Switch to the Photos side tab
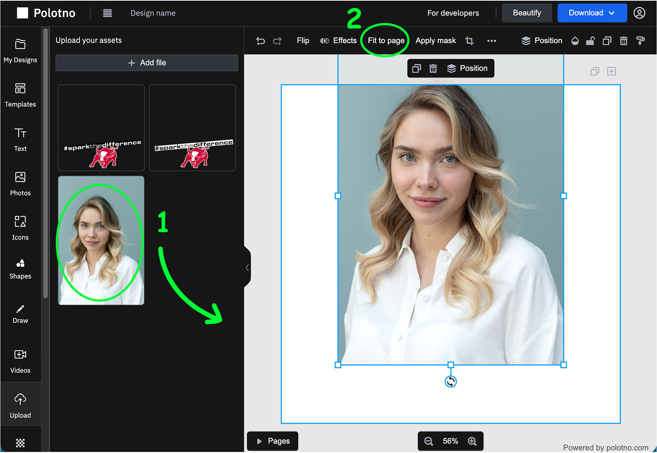The image size is (657, 453). [x=20, y=184]
